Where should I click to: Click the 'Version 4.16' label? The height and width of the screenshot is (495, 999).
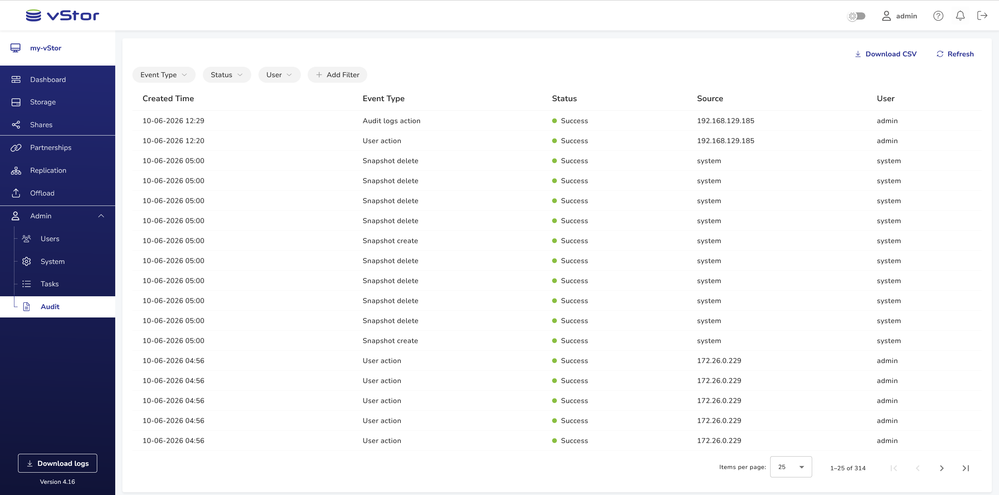[58, 482]
